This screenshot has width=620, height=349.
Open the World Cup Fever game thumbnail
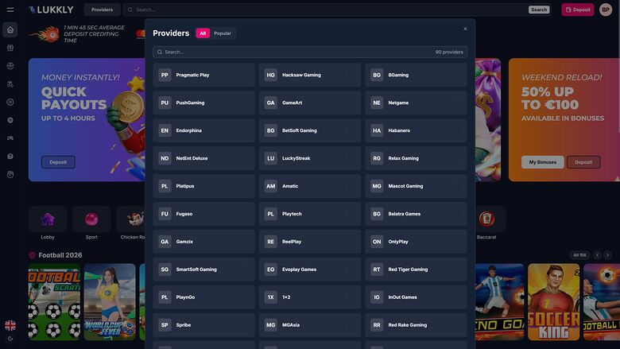coord(110,302)
